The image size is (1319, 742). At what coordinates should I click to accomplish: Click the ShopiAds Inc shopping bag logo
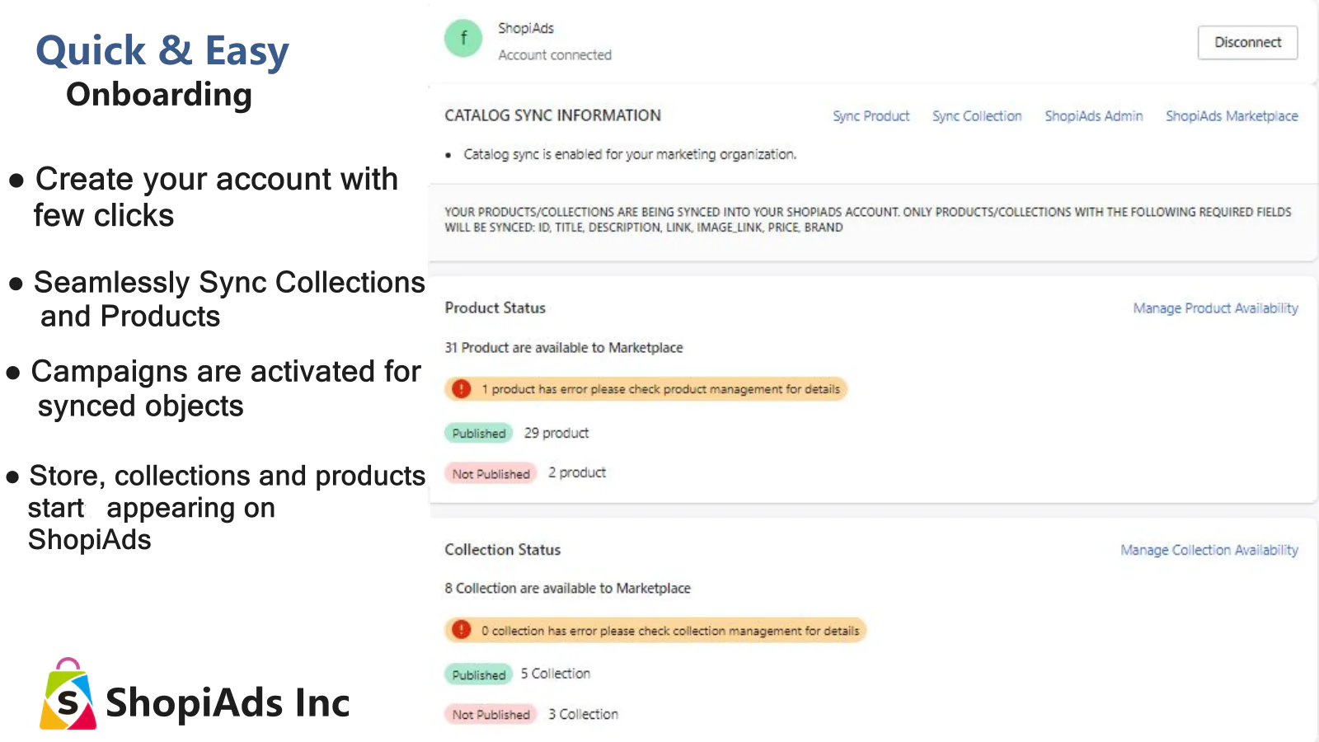click(68, 694)
